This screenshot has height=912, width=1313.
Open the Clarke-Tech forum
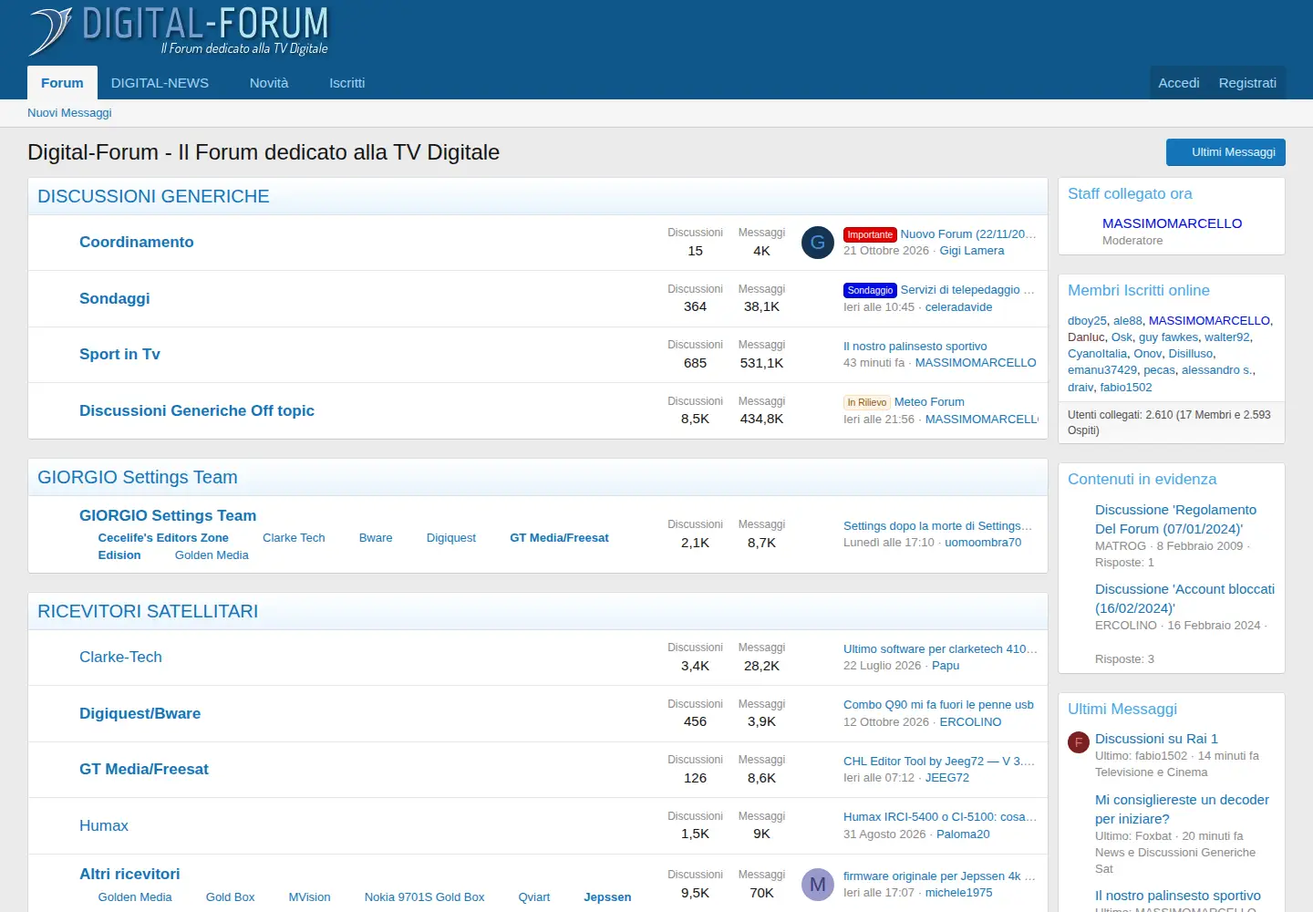pos(120,657)
